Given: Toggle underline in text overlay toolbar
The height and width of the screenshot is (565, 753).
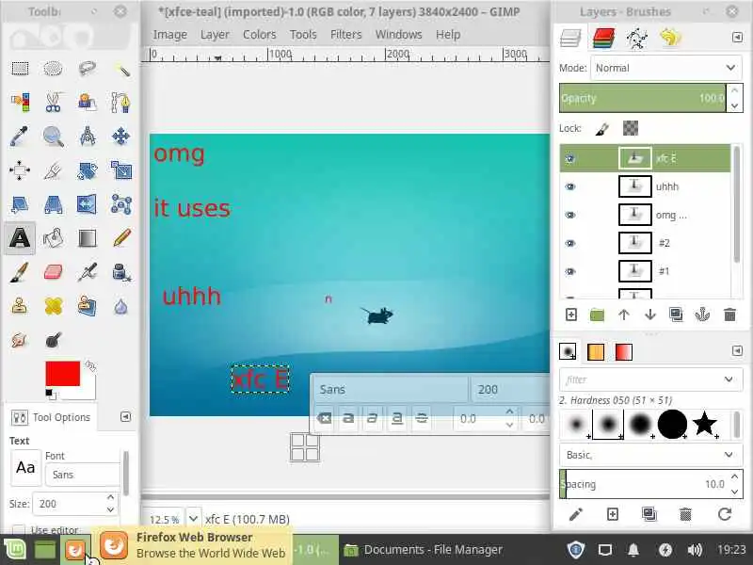Looking at the screenshot, I should coord(397,418).
